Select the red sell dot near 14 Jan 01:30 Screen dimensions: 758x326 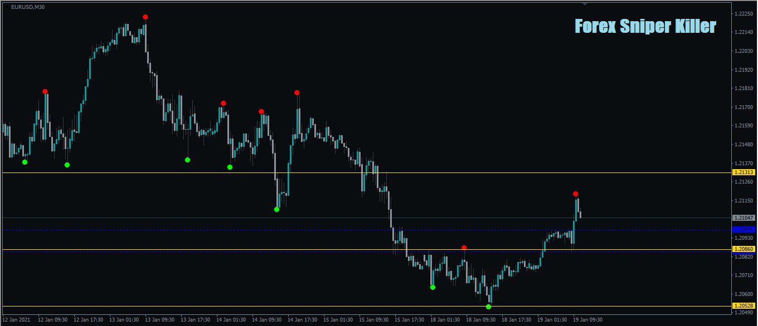[223, 102]
